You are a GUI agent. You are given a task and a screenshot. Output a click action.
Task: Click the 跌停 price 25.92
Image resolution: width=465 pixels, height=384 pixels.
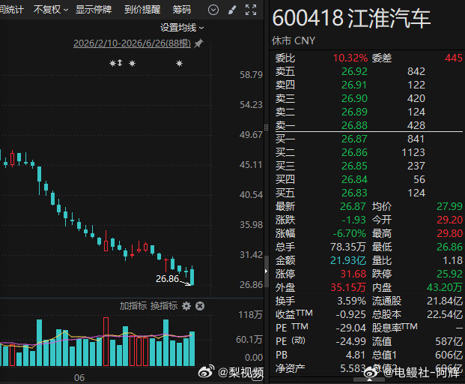tap(449, 274)
